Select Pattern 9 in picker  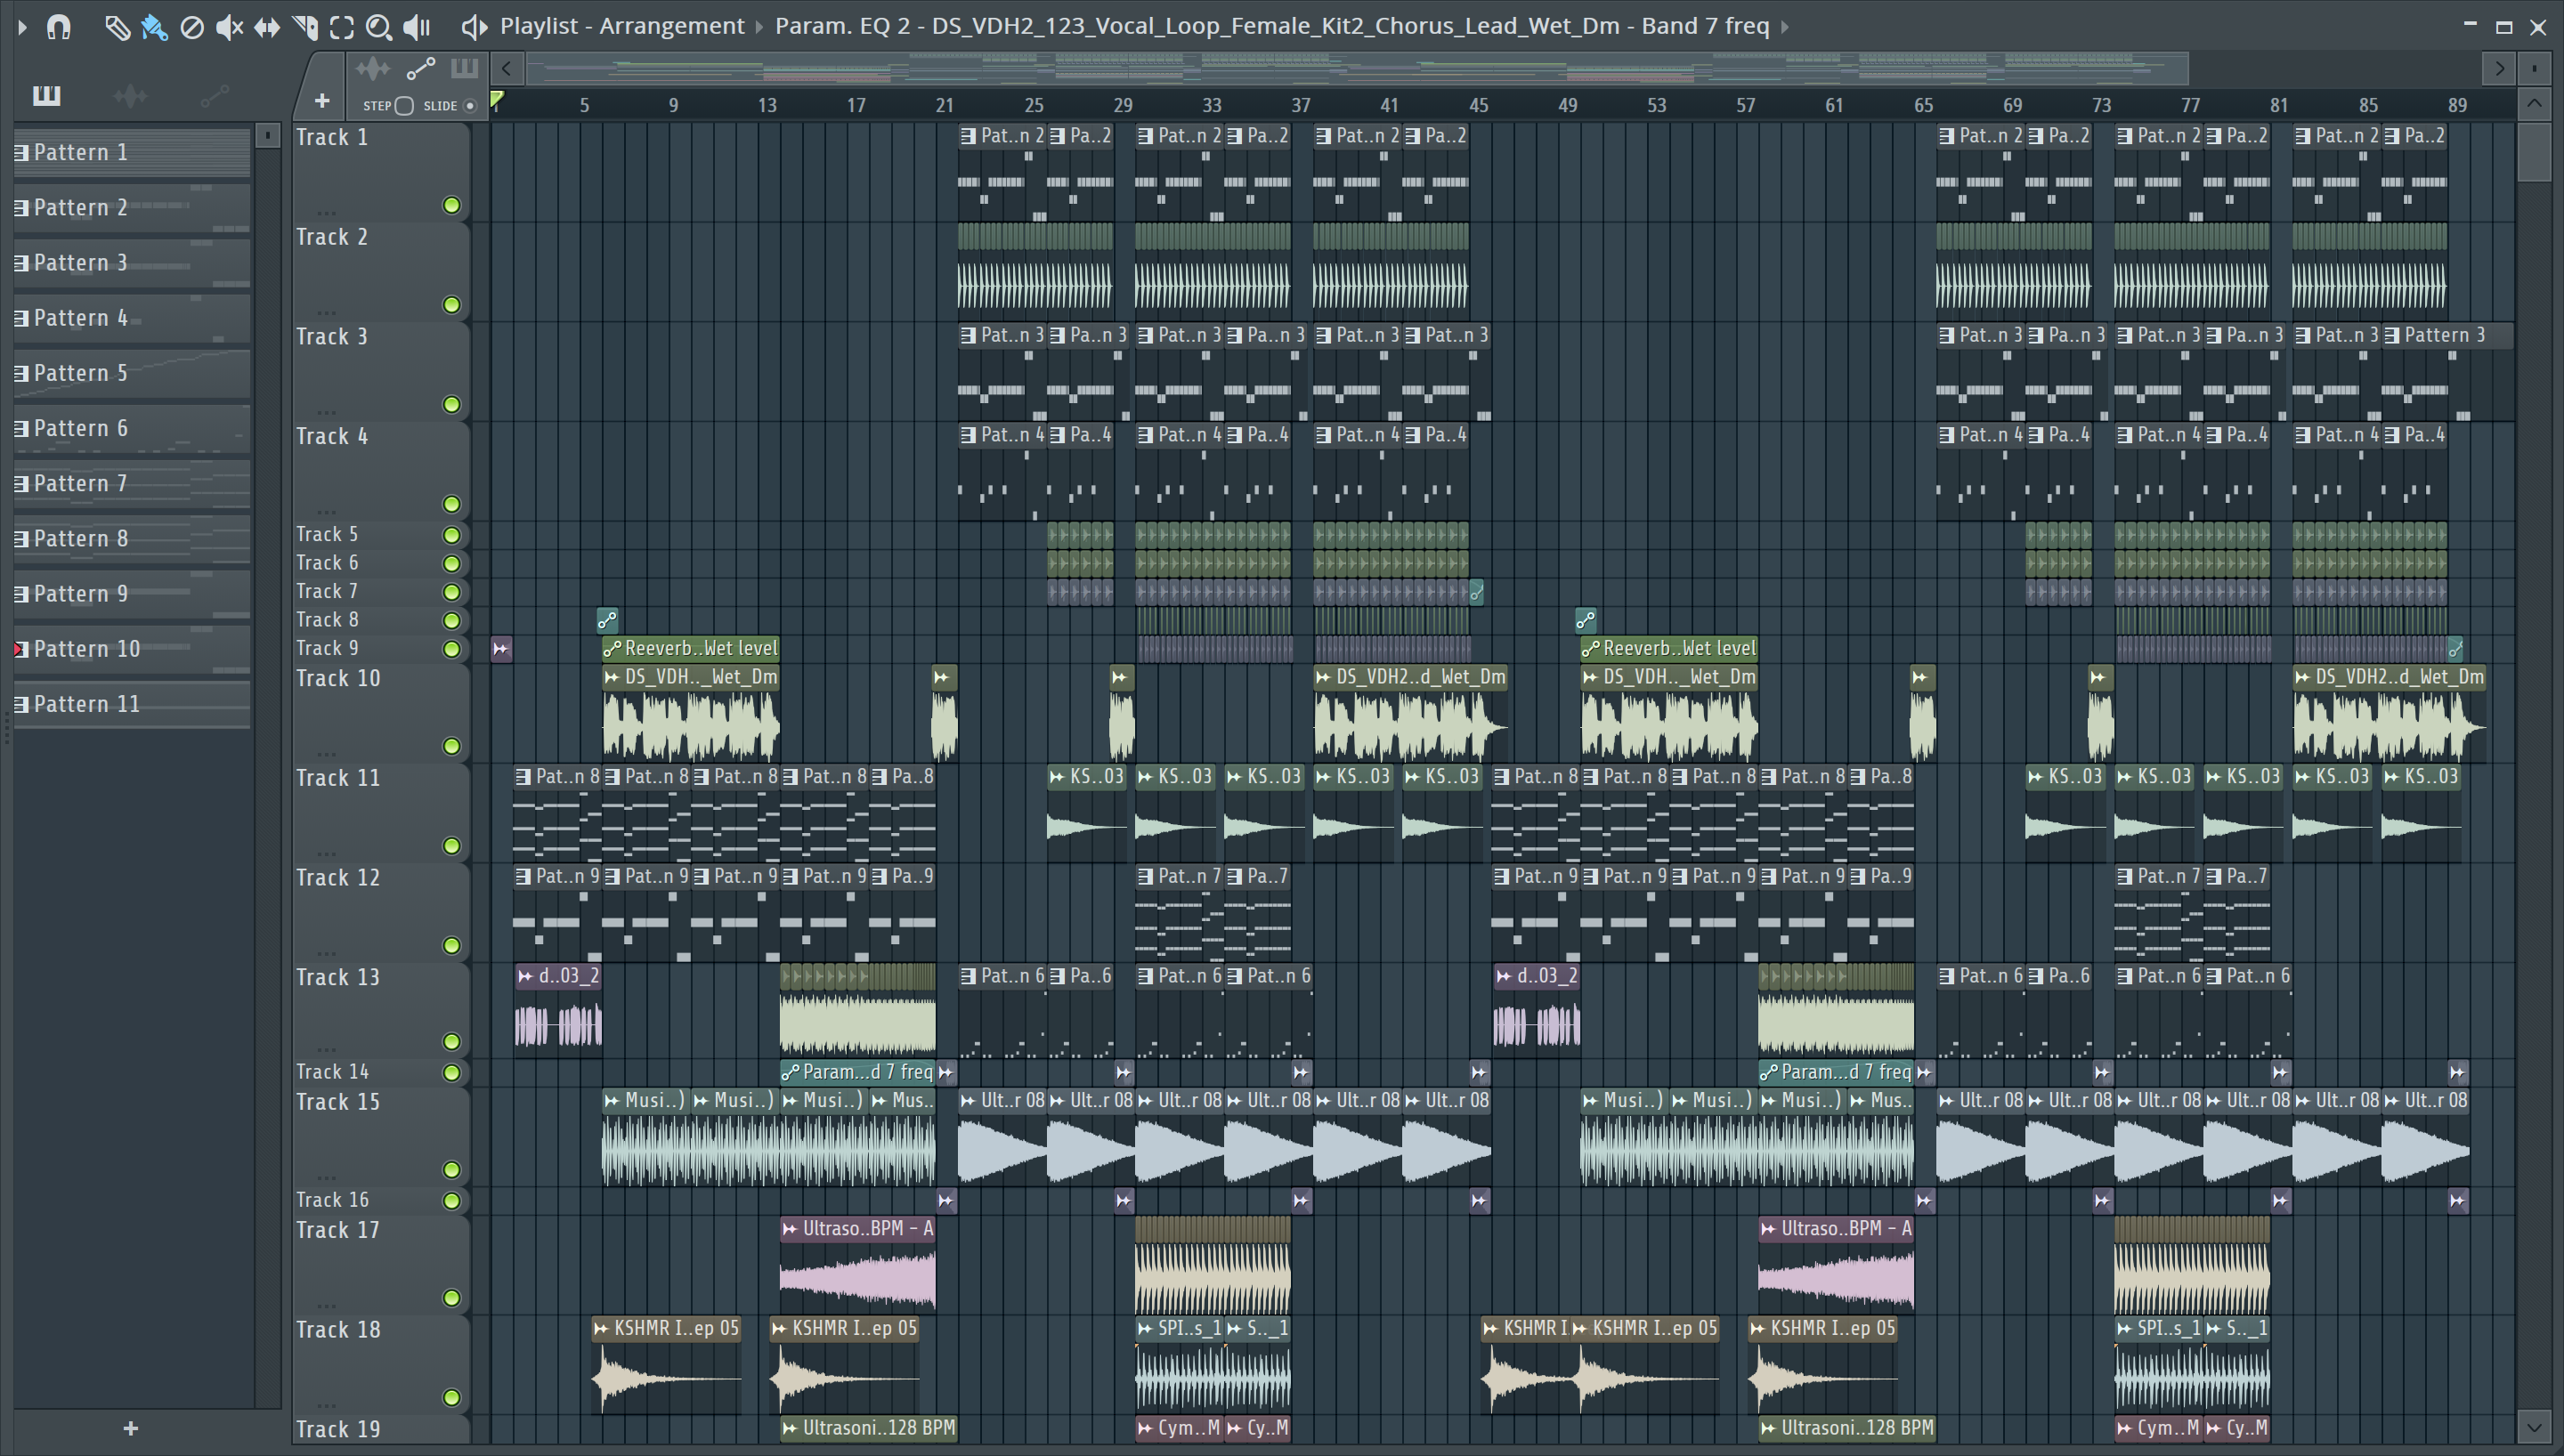(x=131, y=594)
